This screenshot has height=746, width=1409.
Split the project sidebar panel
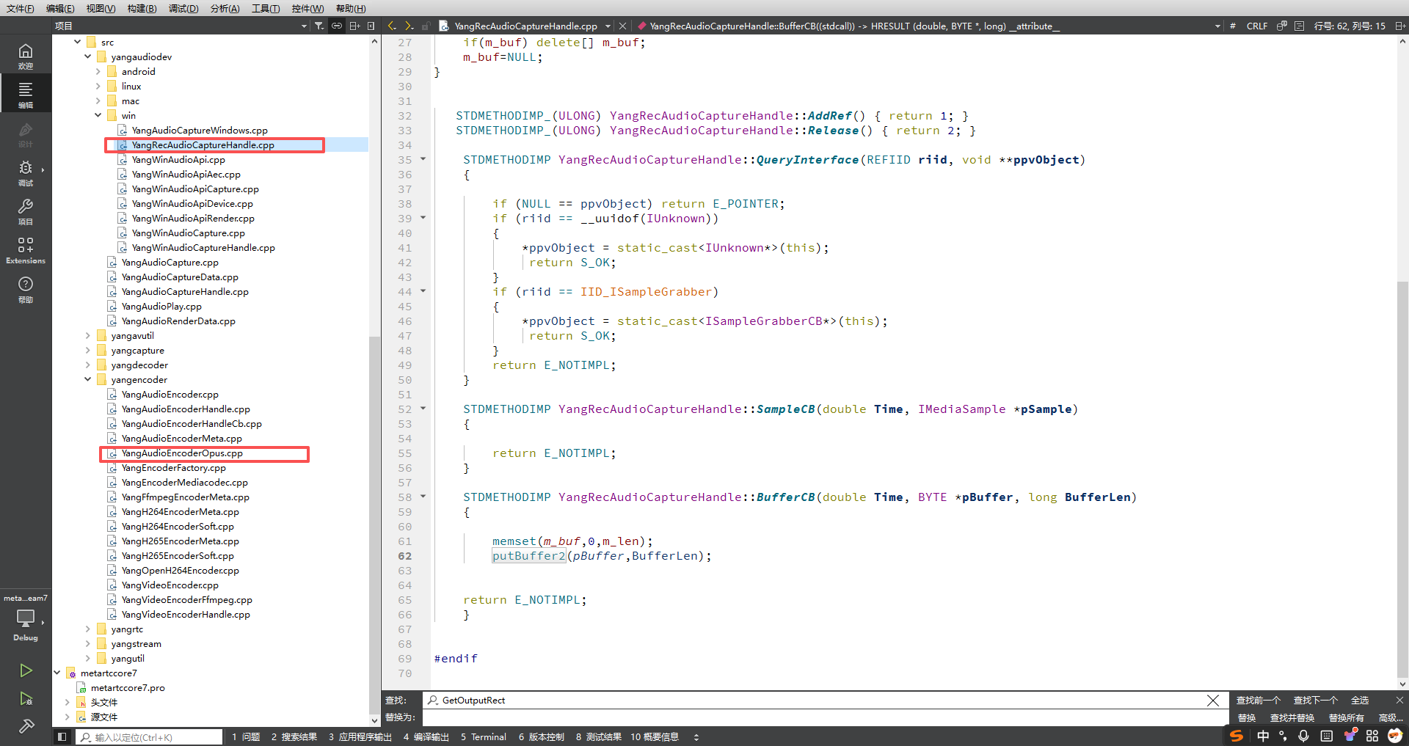pyautogui.click(x=354, y=26)
